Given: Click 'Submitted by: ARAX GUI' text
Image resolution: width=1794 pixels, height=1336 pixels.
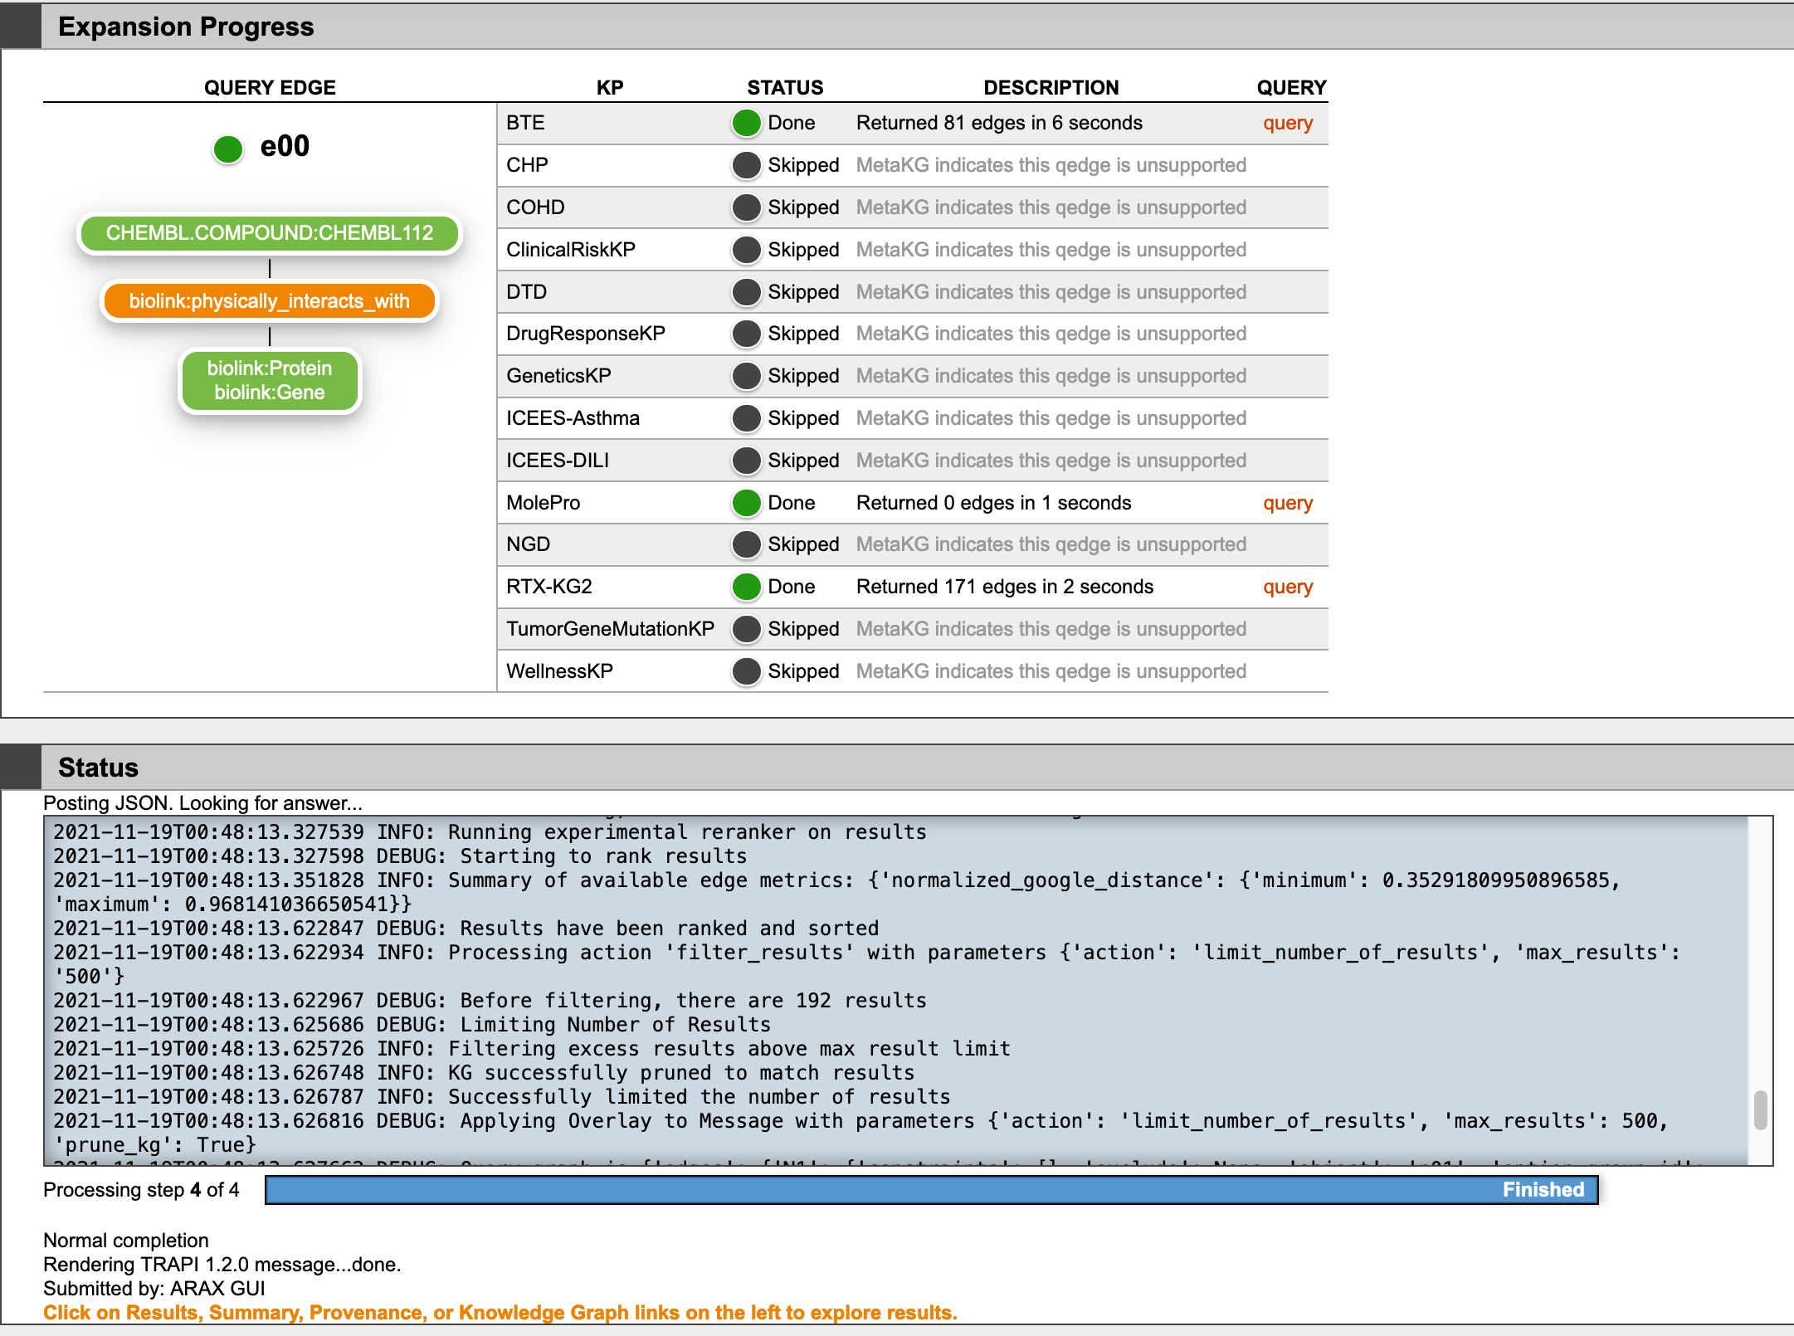Looking at the screenshot, I should click(154, 1289).
